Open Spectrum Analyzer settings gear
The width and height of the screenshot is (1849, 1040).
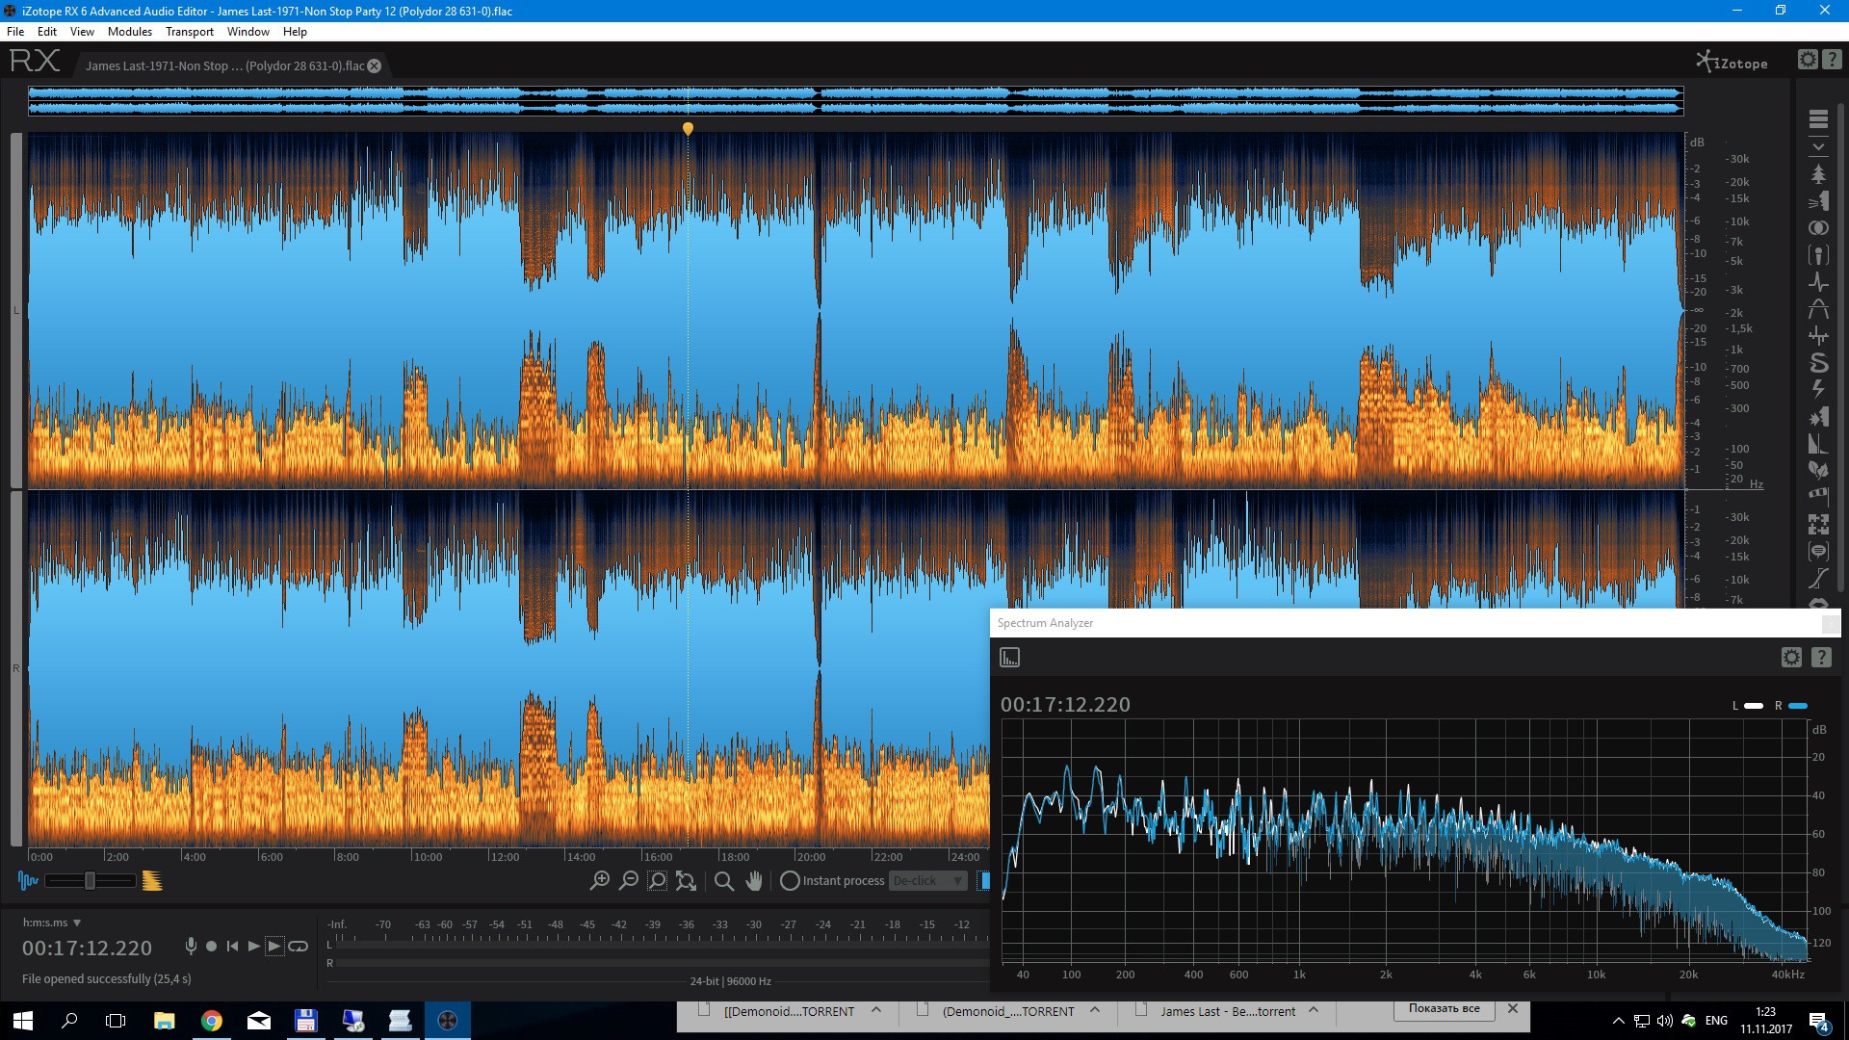(1791, 657)
